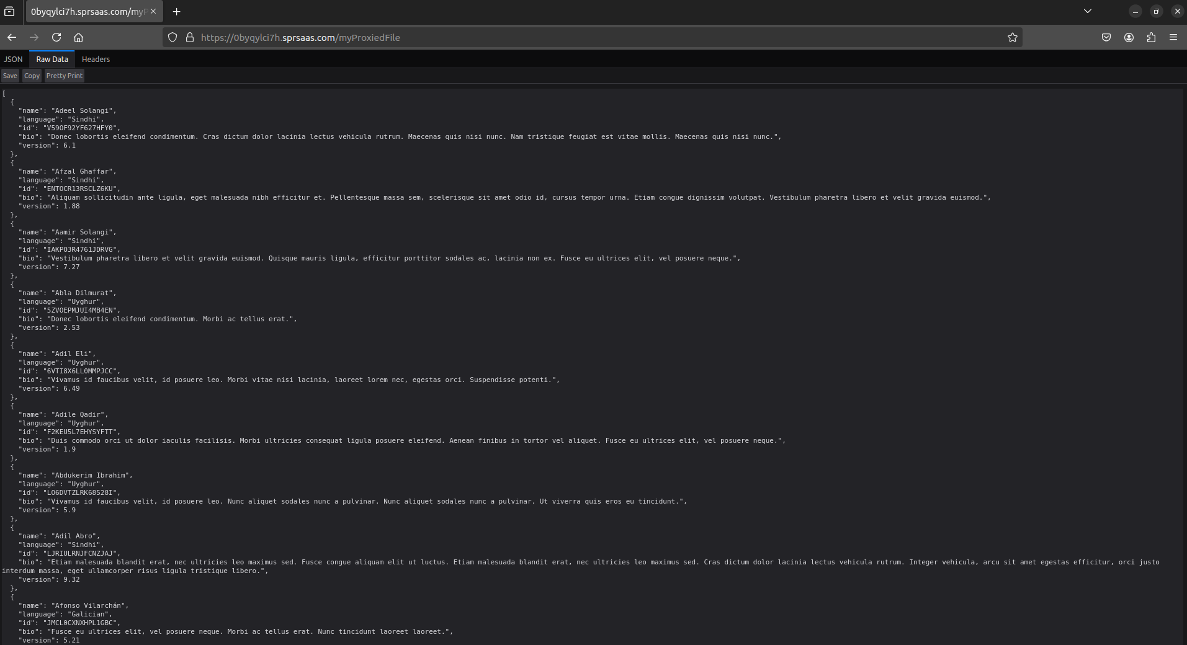Click the name "Adeel Solangi"
This screenshot has width=1187, height=645.
84,110
